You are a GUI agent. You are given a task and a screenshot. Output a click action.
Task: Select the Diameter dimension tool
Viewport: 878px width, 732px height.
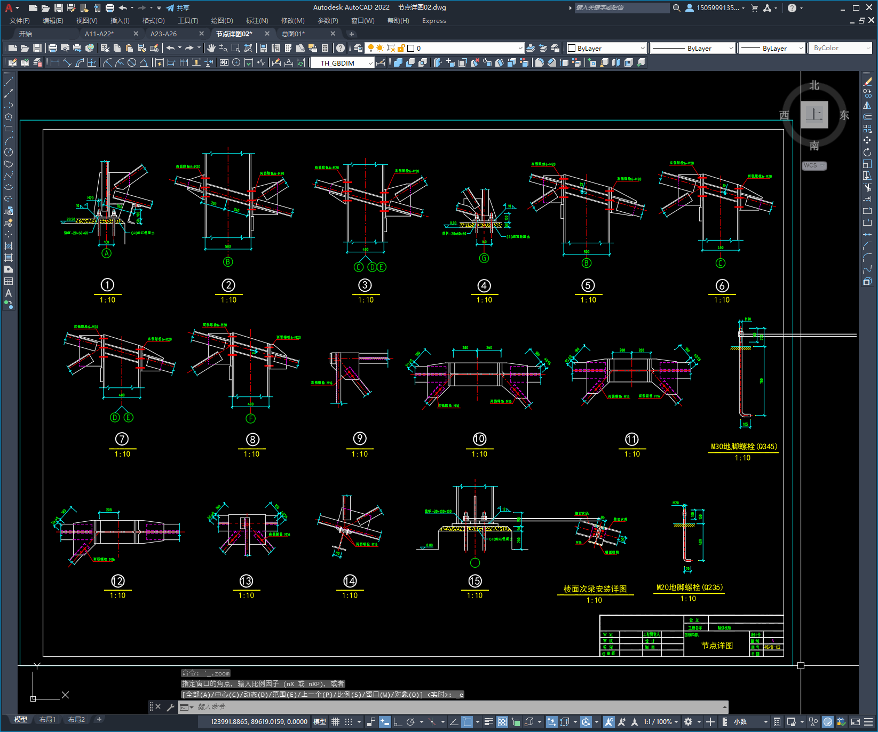coord(132,62)
